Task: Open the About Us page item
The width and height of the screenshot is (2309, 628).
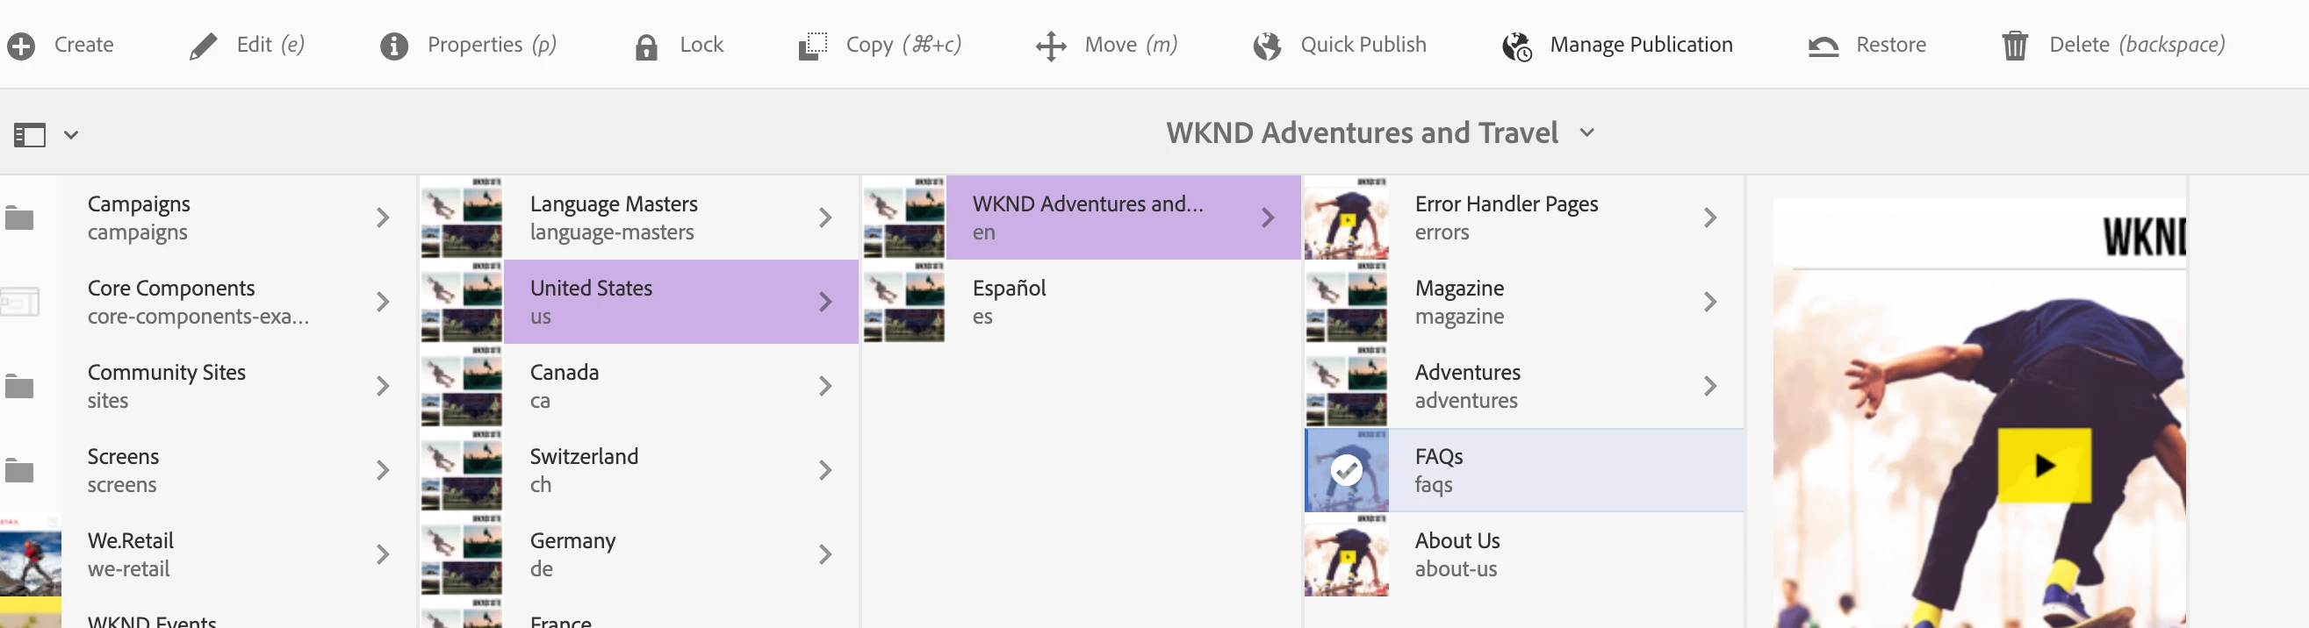Action: (x=1524, y=554)
